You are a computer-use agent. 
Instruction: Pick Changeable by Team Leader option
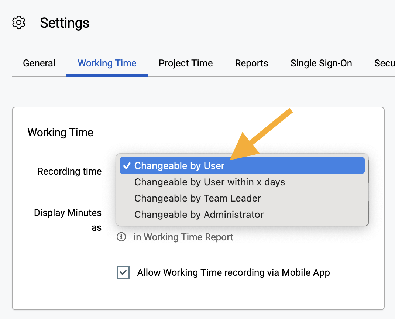coord(242,198)
